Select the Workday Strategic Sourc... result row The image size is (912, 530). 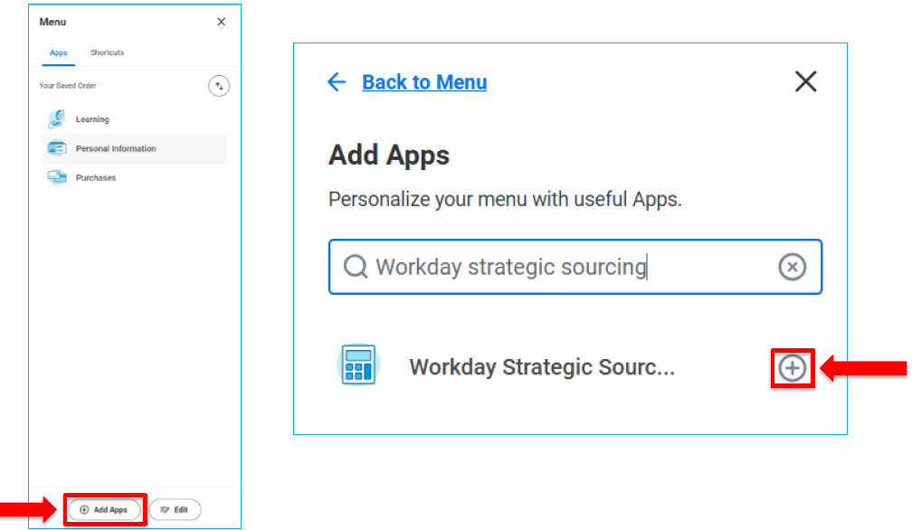[541, 366]
